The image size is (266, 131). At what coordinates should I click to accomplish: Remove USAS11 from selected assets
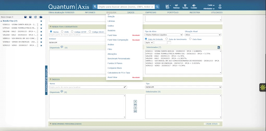pos(41,25)
